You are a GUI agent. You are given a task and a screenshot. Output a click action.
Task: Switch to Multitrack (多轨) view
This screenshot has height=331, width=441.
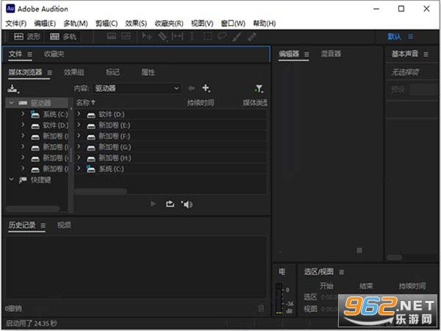pos(62,37)
